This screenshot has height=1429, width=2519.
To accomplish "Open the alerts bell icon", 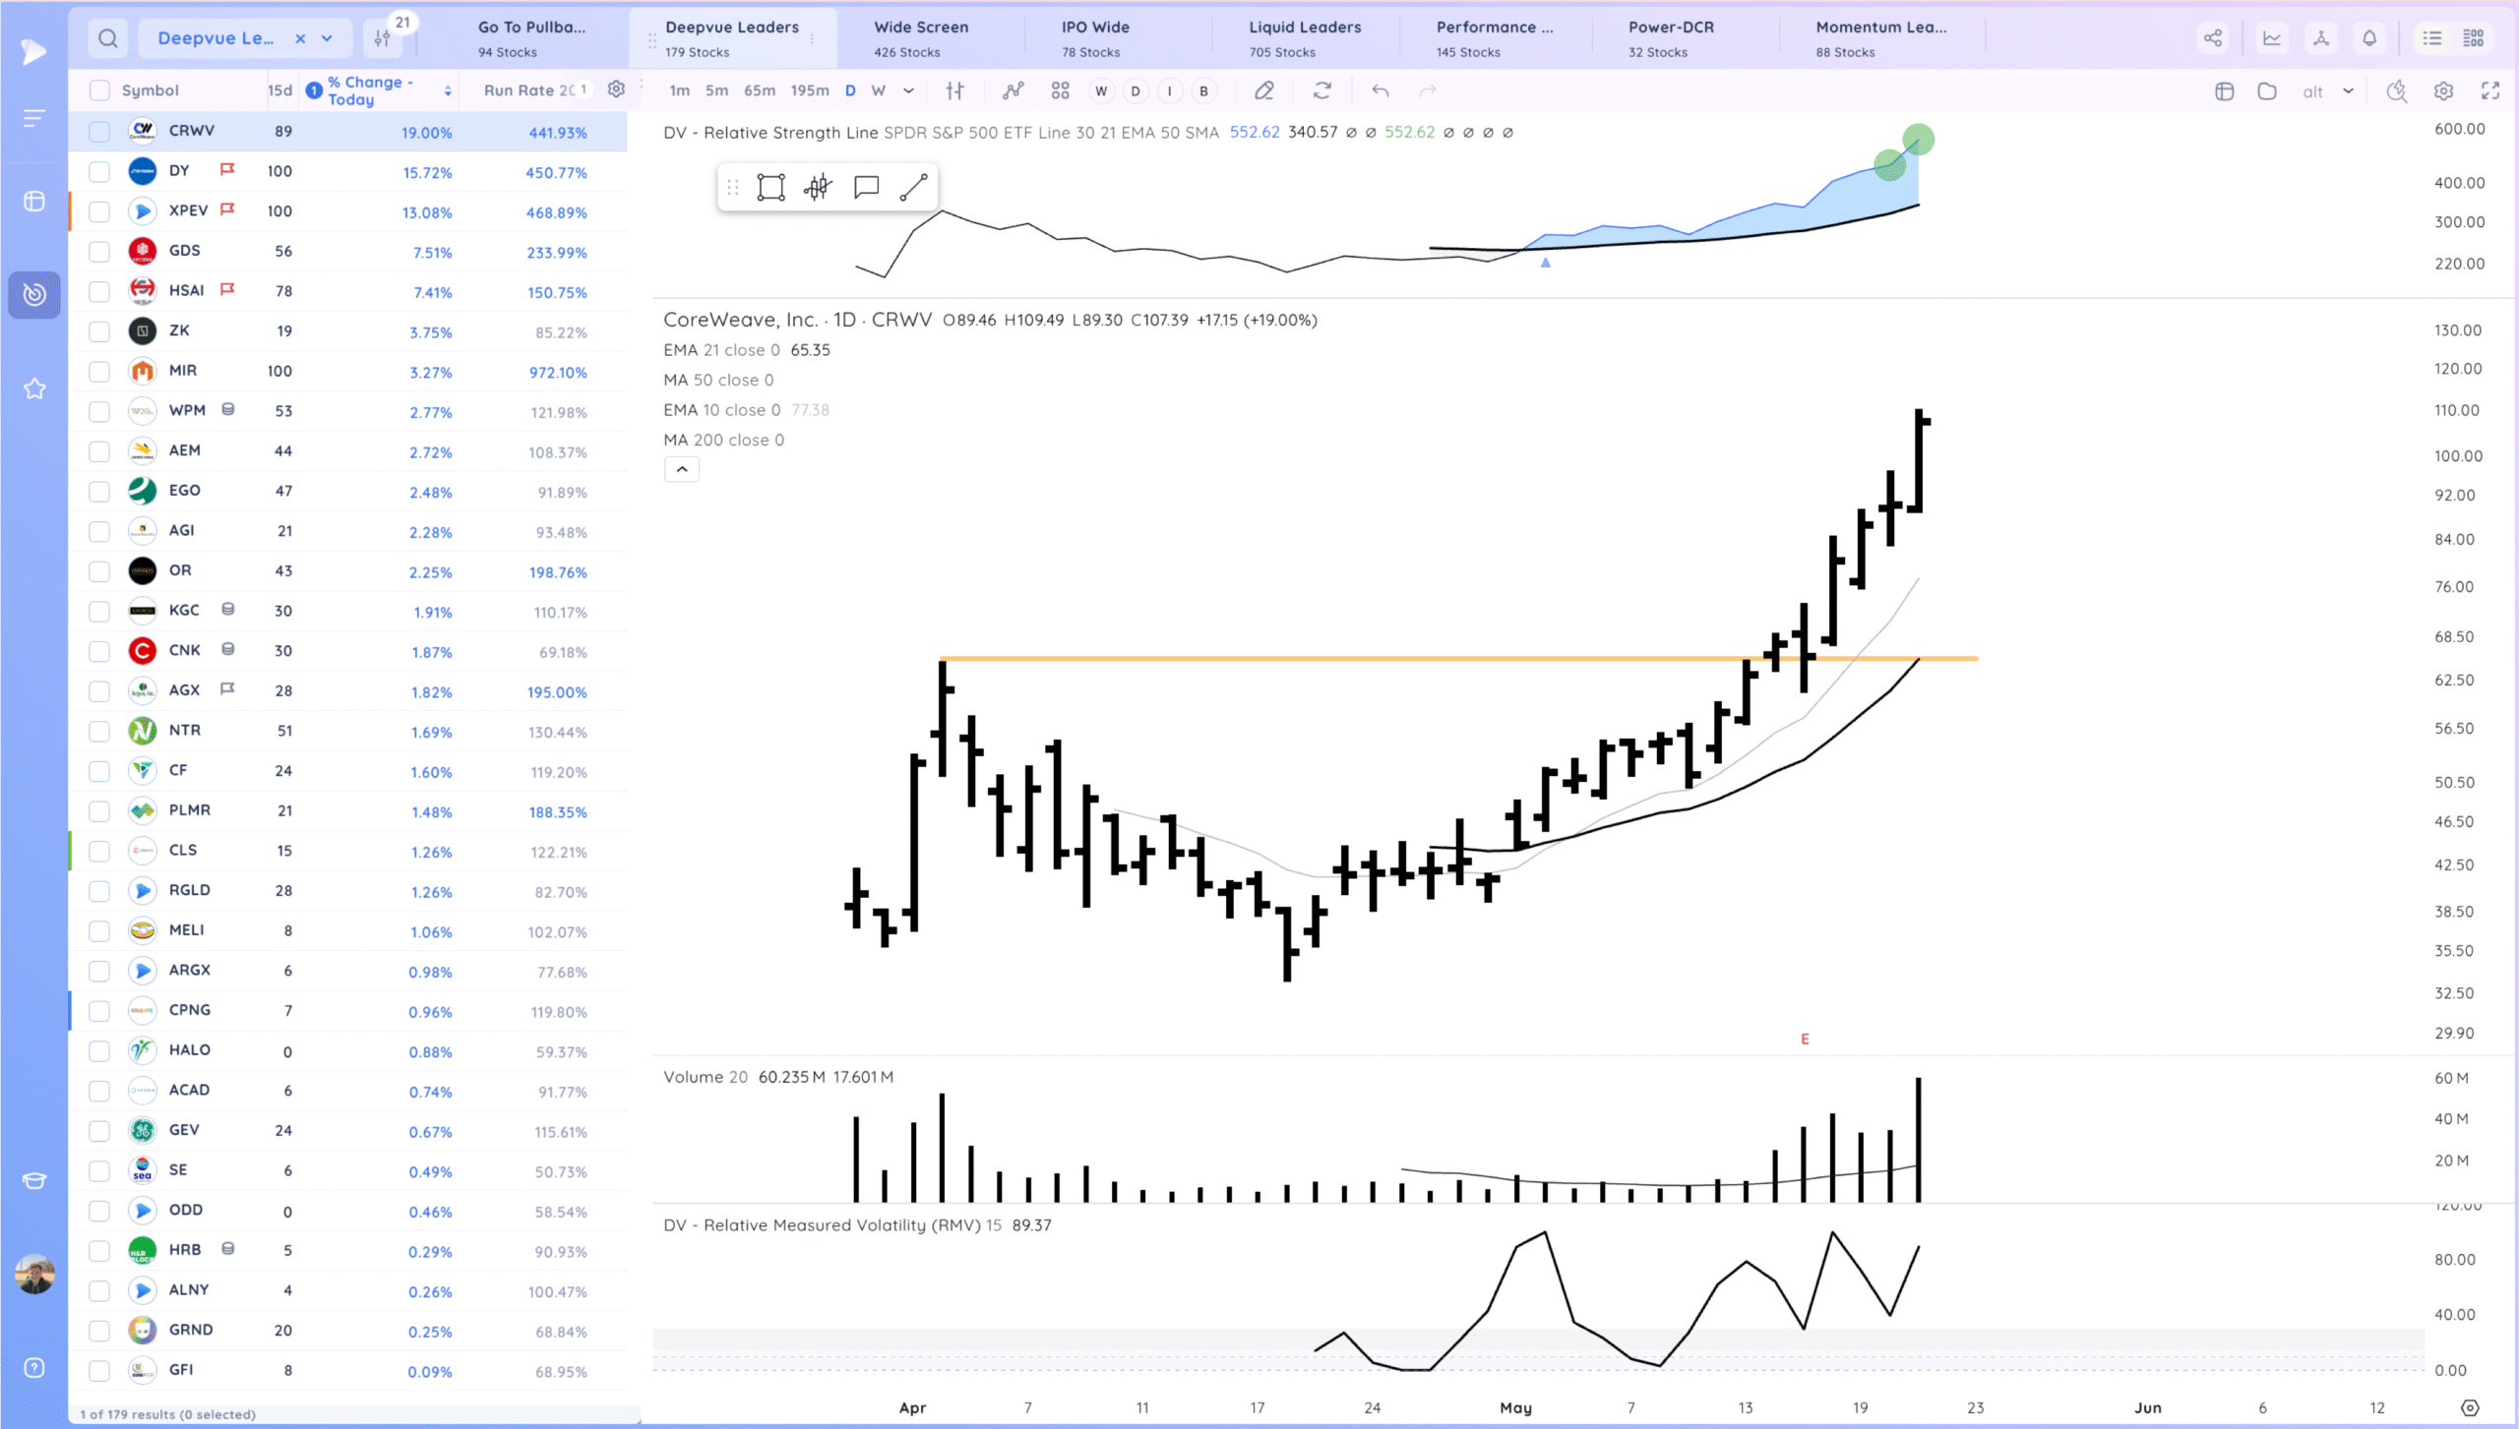I will point(2369,38).
